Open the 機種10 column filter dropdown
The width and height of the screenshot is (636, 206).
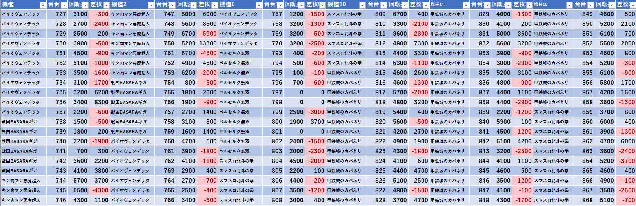[x=363, y=5]
